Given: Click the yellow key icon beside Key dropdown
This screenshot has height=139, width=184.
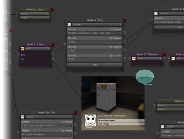Looking at the screenshot, I should tap(173, 59).
